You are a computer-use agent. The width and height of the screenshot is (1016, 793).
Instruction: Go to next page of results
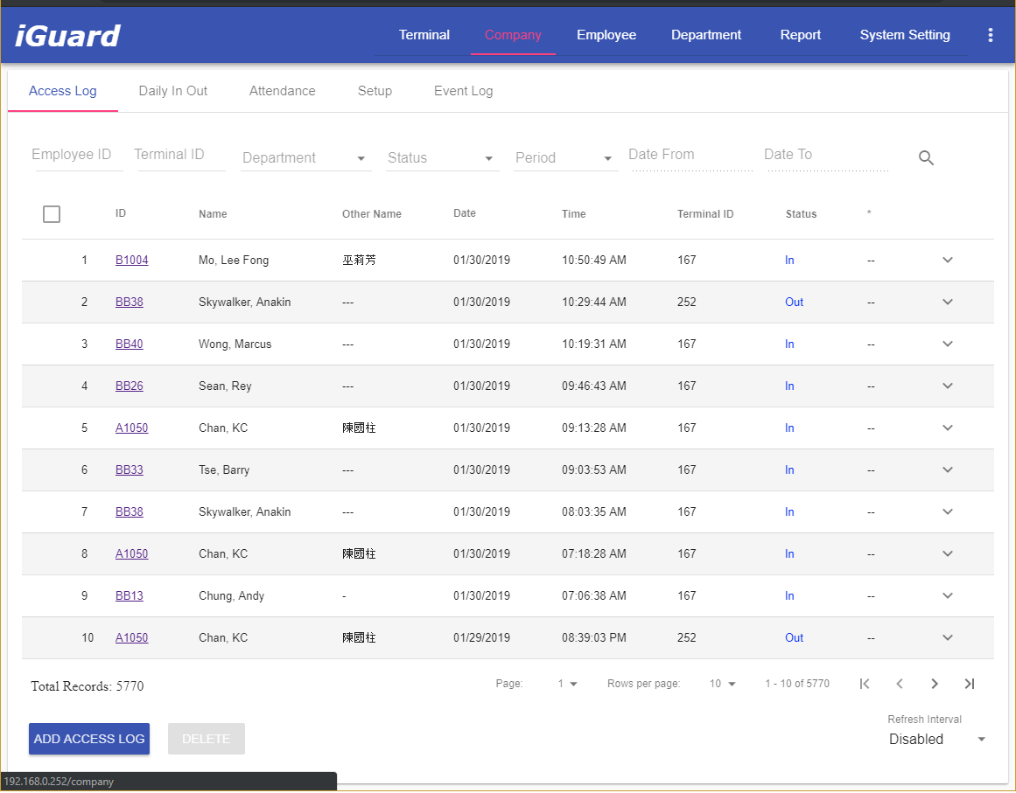tap(935, 684)
